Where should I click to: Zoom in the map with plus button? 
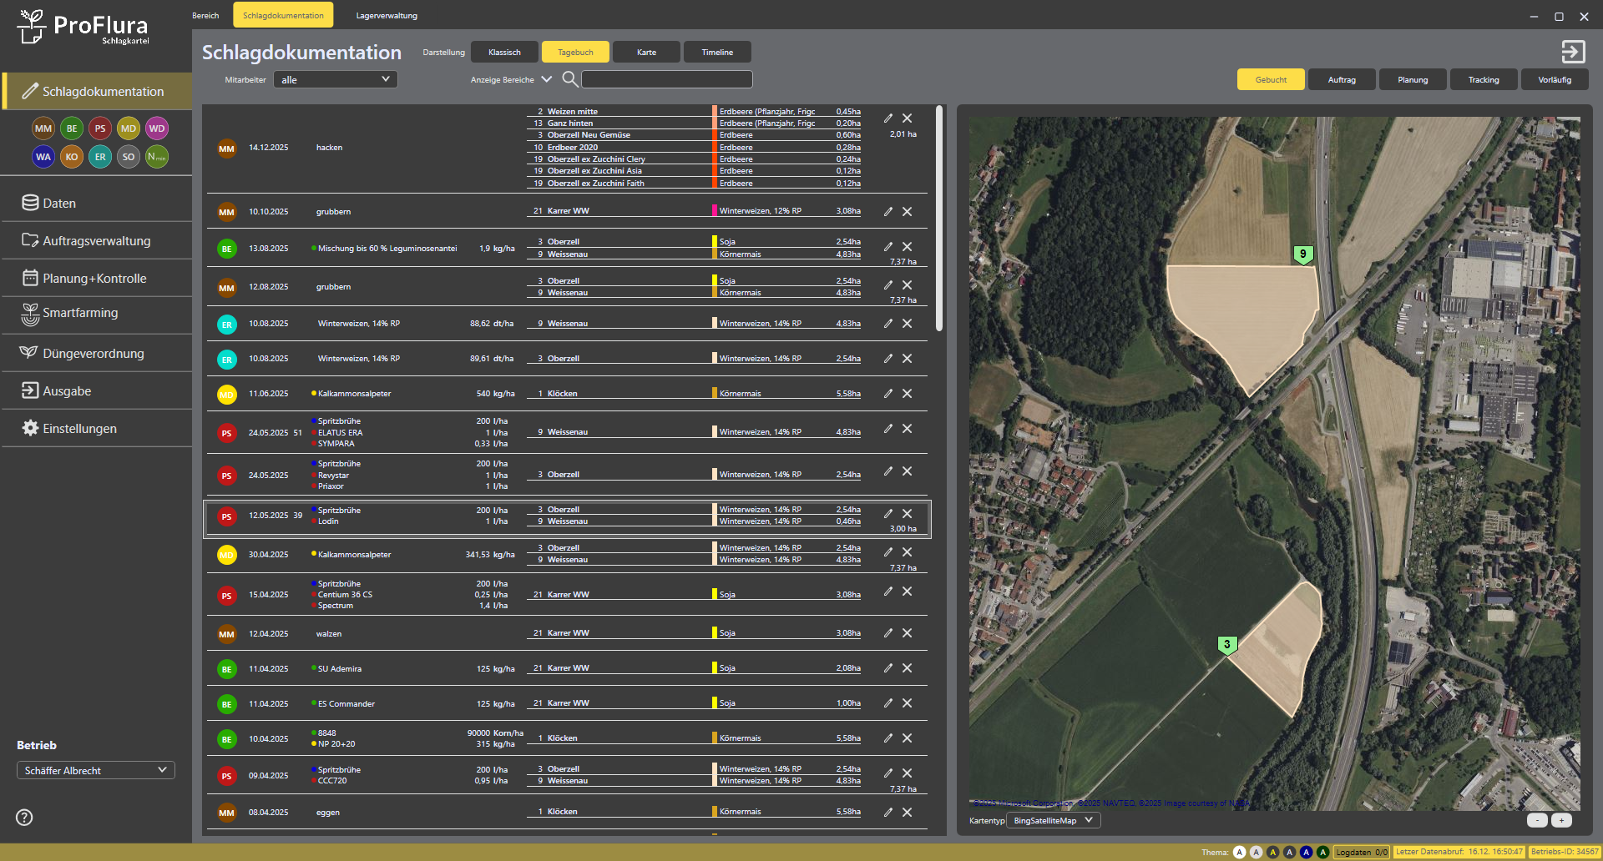(1561, 820)
